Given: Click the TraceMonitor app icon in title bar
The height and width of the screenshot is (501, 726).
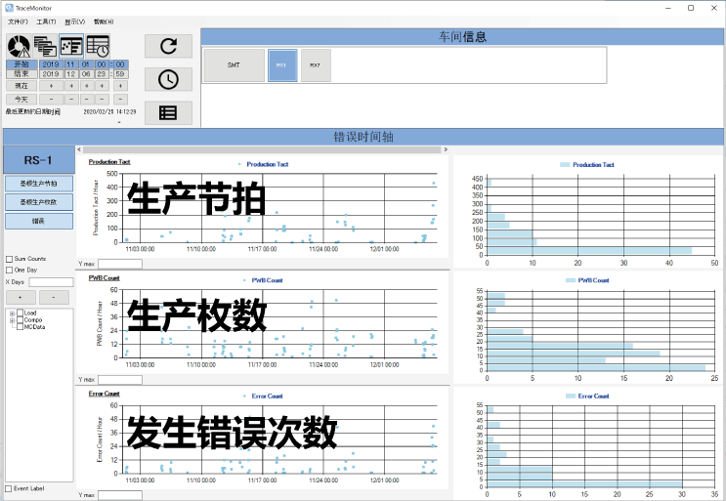Looking at the screenshot, I should click(x=9, y=7).
